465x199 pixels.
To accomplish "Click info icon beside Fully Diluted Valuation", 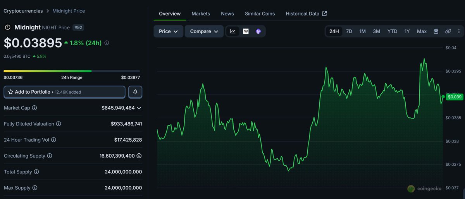I will point(59,124).
